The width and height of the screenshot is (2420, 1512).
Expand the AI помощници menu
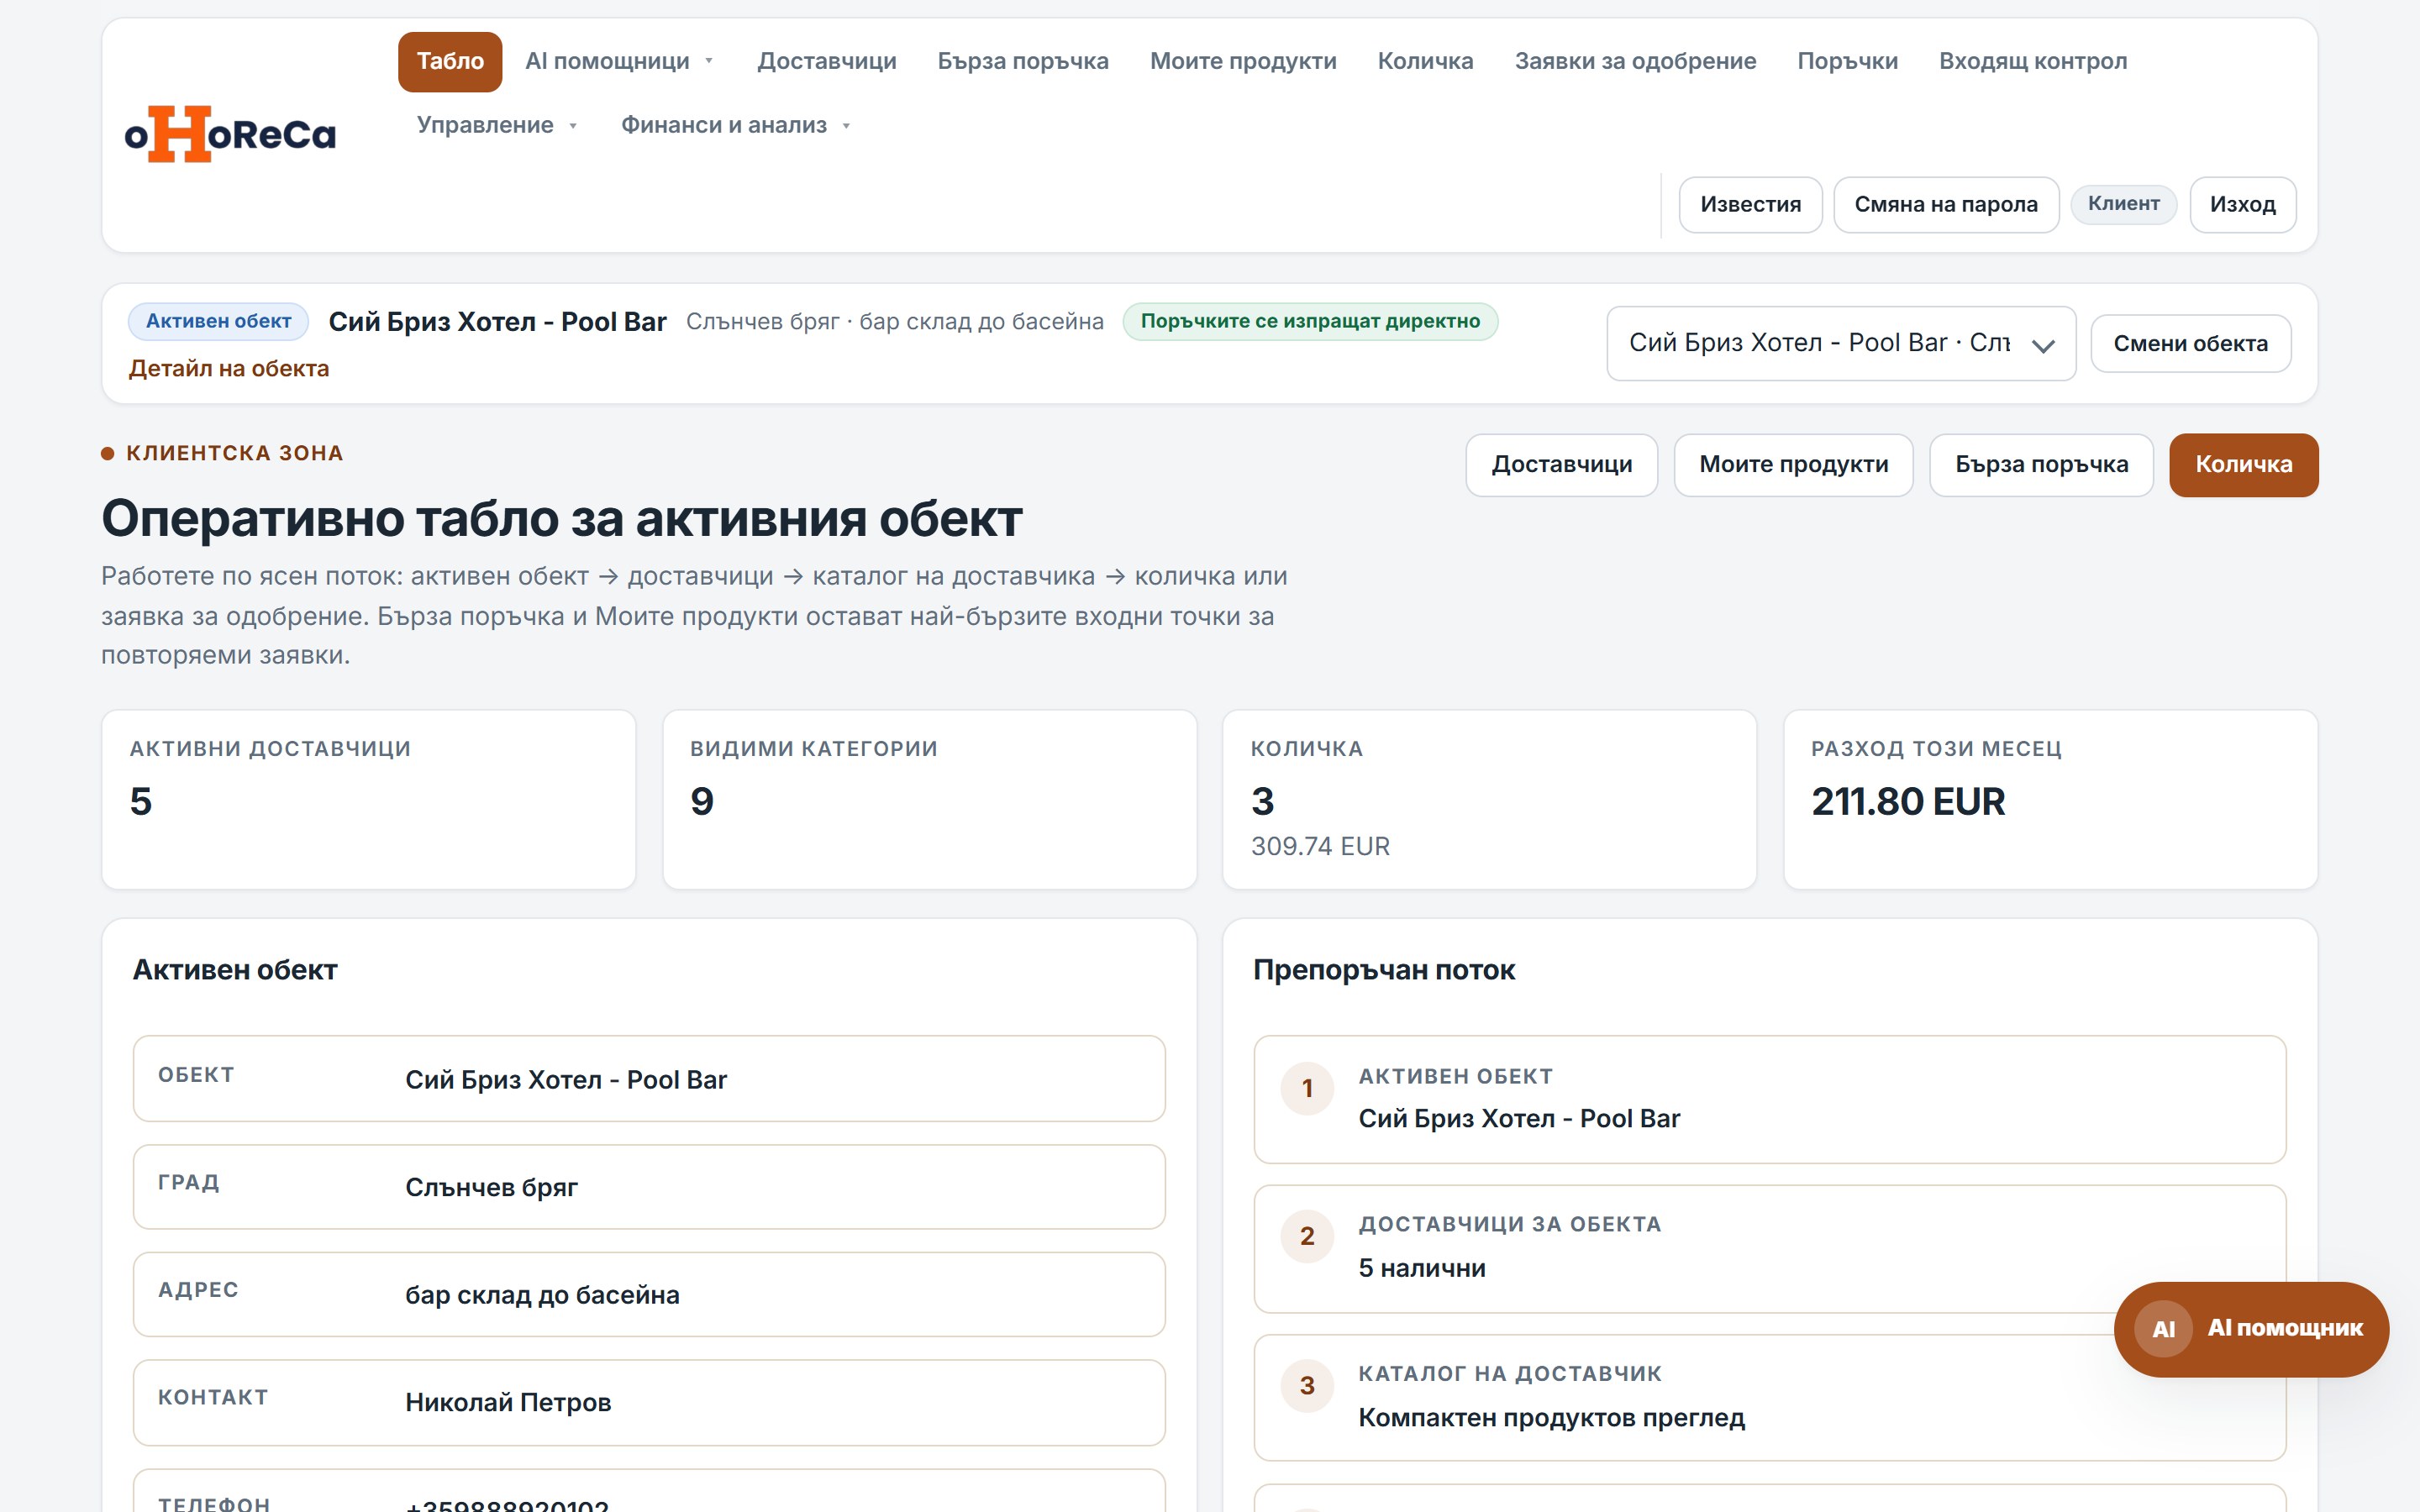(x=619, y=61)
